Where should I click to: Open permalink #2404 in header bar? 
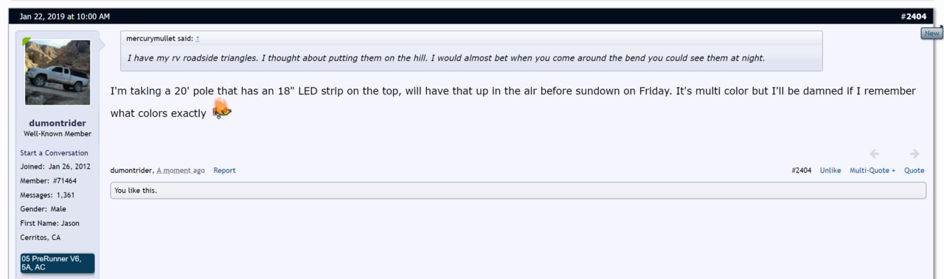pos(913,16)
